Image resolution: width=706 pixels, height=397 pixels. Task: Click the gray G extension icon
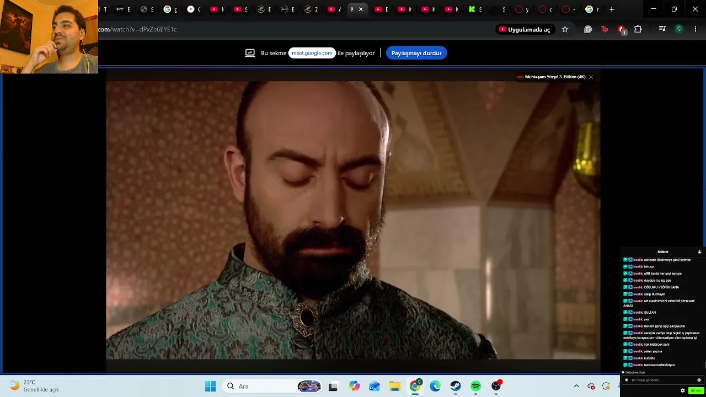(588, 29)
